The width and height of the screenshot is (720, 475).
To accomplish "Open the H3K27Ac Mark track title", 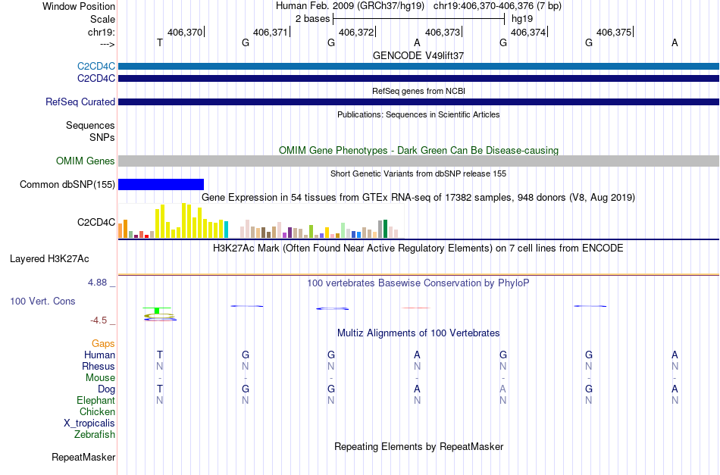I will [x=418, y=248].
